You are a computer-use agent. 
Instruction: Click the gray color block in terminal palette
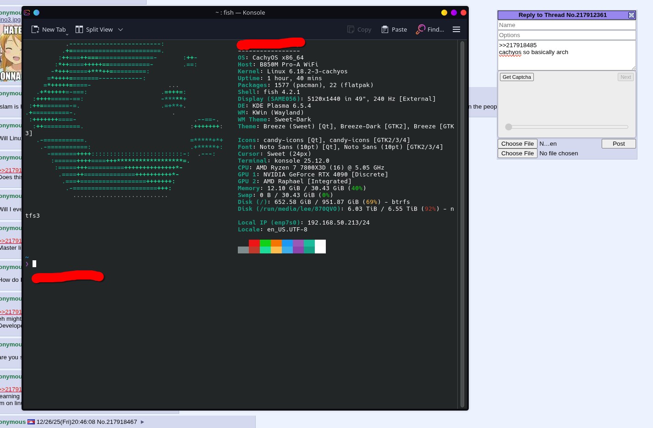[243, 250]
